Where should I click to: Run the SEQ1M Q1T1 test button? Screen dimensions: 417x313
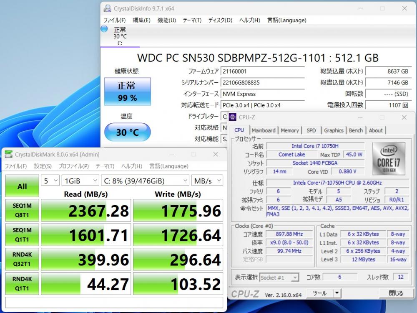click(22, 234)
